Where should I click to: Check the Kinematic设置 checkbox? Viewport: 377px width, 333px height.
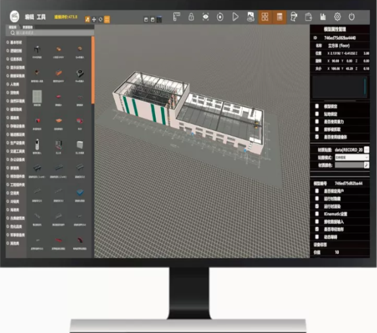point(316,213)
